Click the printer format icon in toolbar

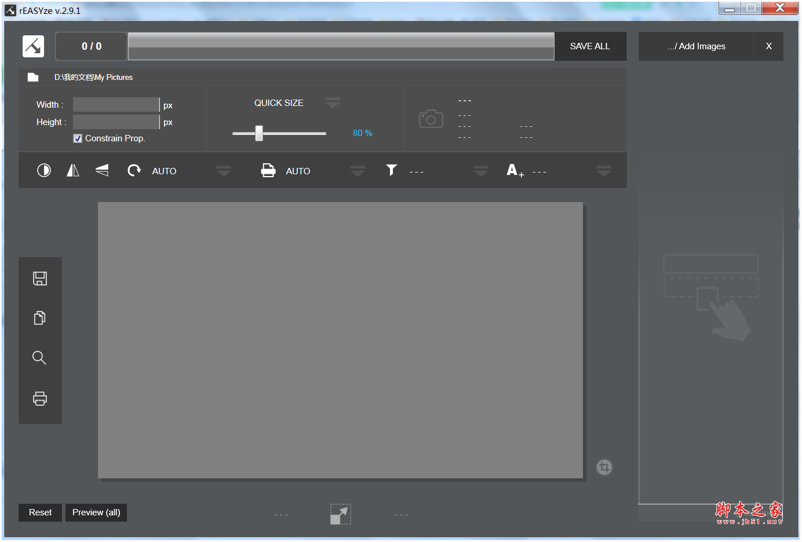268,170
